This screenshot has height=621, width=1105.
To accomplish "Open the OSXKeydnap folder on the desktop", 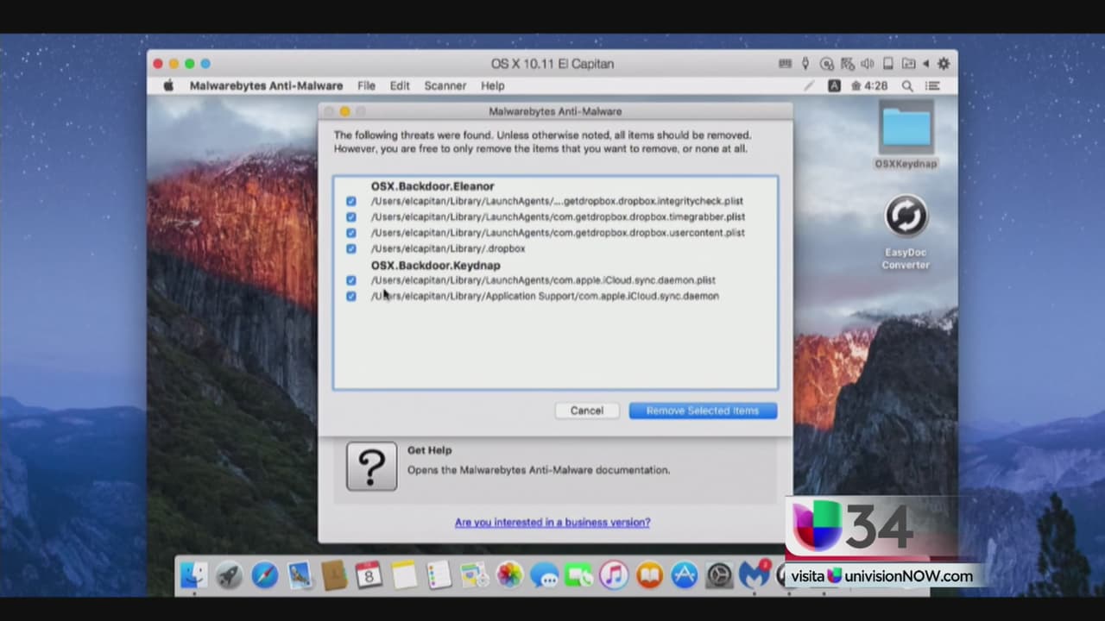I will click(906, 129).
